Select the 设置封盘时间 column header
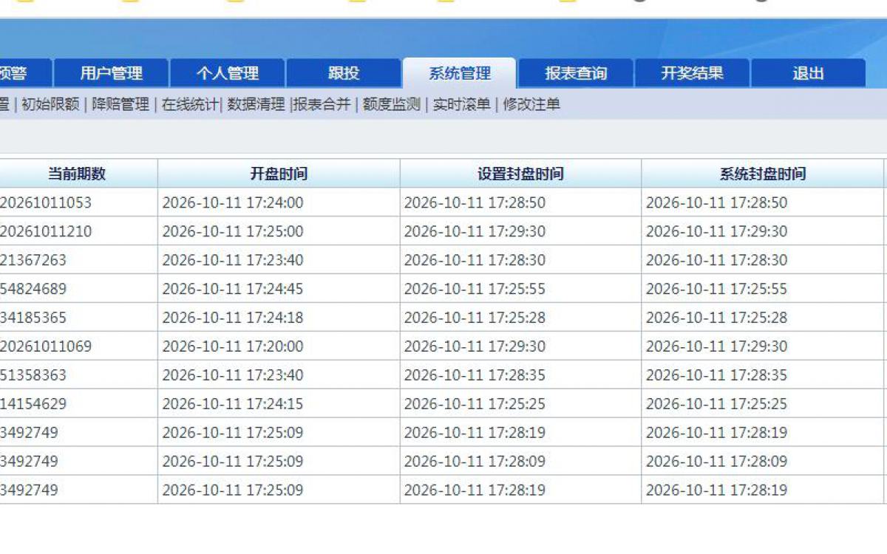887x554 pixels. point(520,174)
